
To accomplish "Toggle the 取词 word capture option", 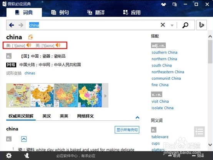I will [174, 155].
